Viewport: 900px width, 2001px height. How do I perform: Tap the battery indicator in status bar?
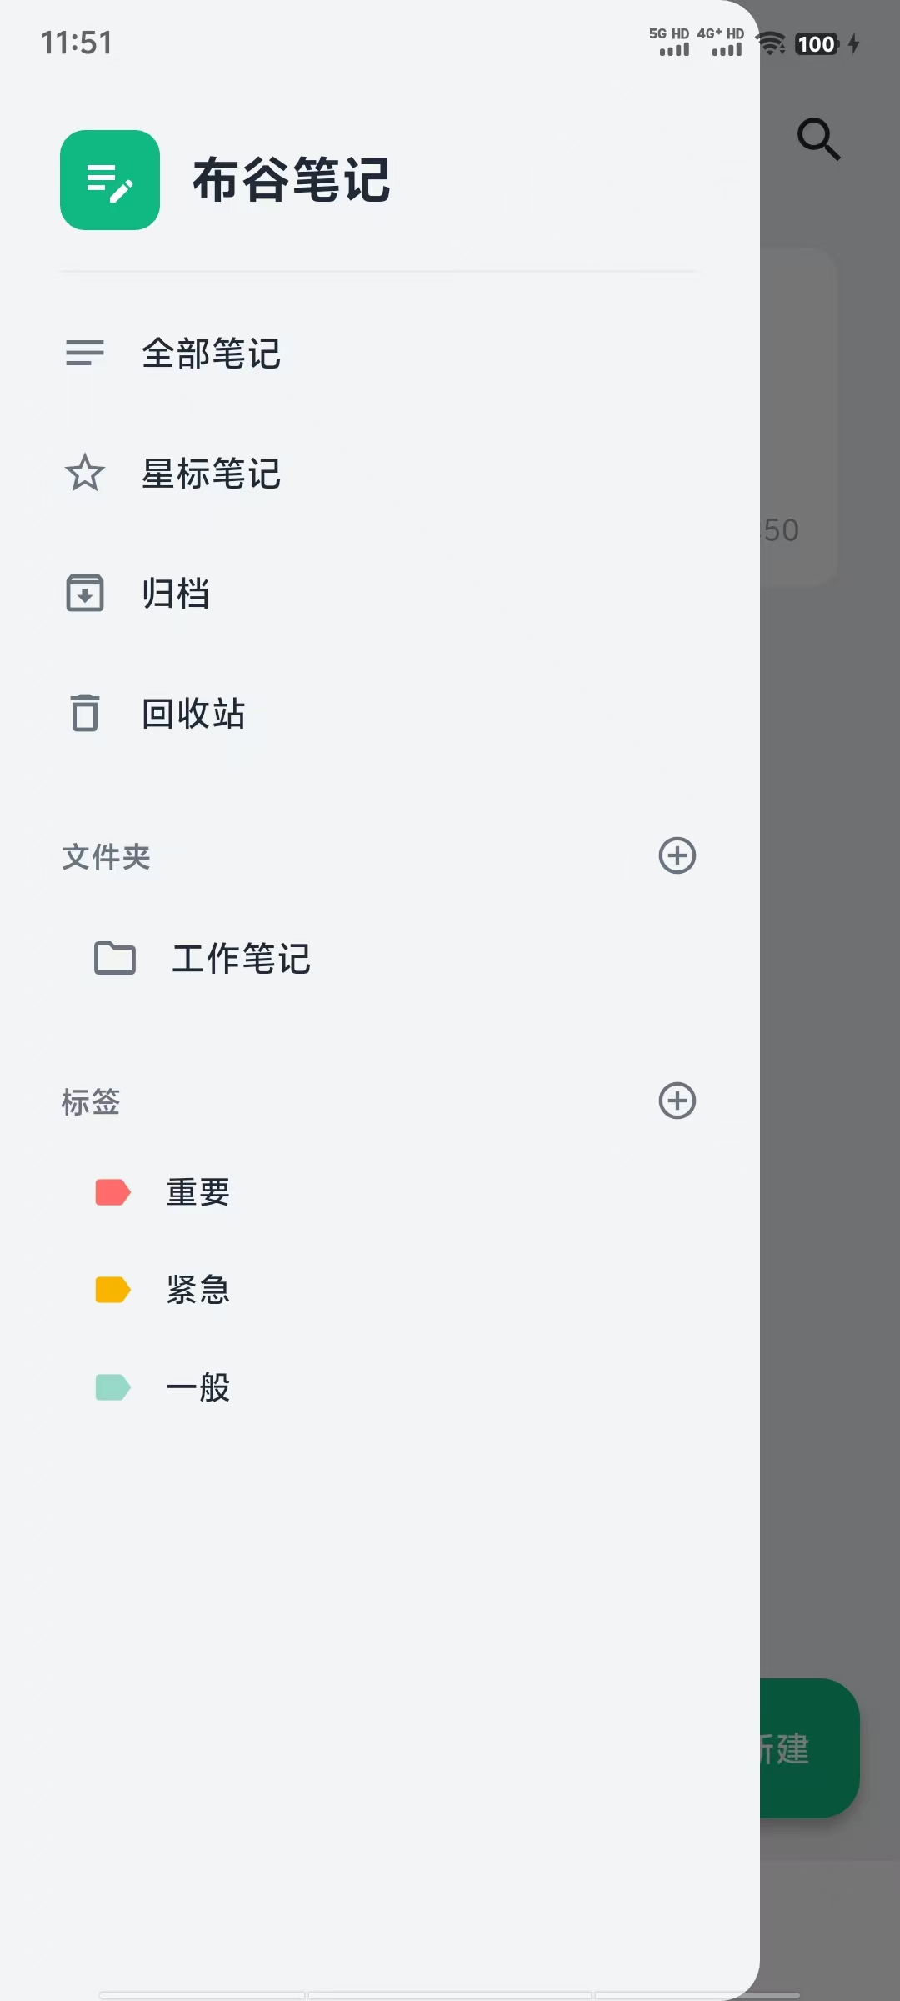click(x=817, y=43)
